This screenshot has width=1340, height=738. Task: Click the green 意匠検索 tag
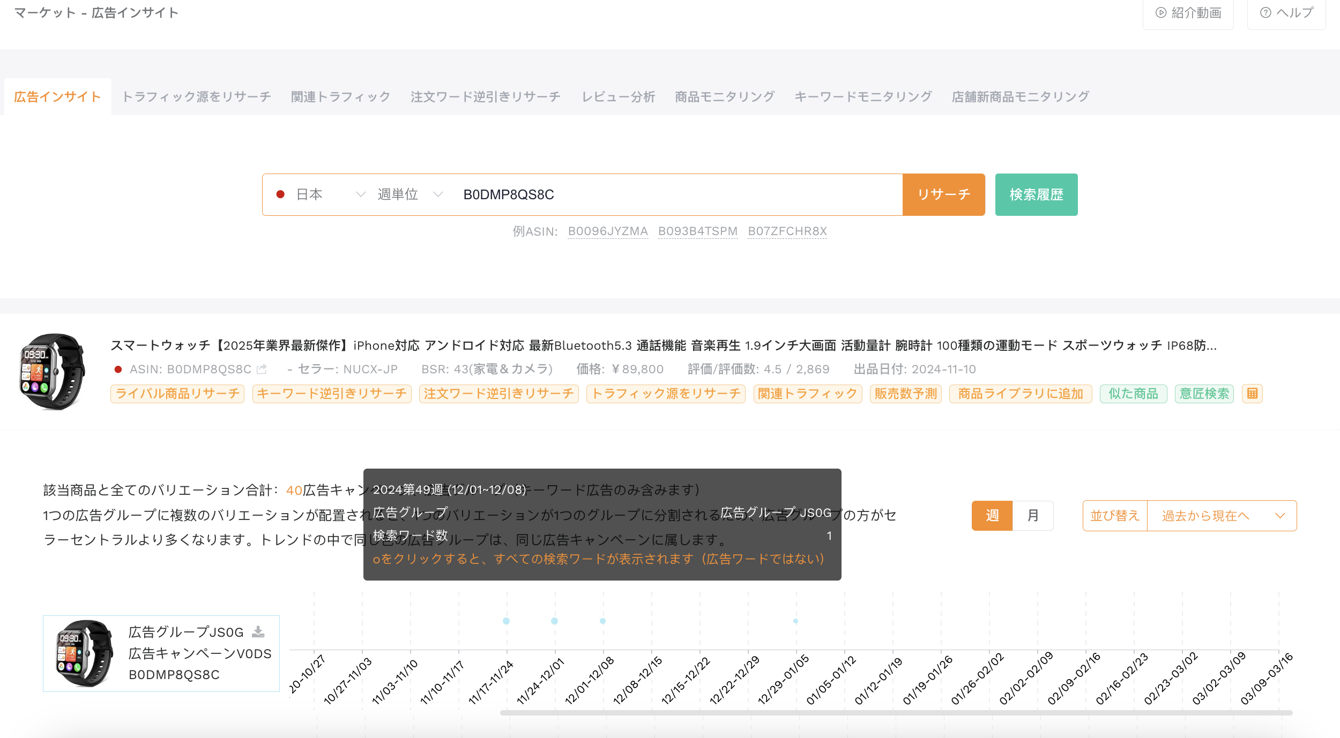1204,394
